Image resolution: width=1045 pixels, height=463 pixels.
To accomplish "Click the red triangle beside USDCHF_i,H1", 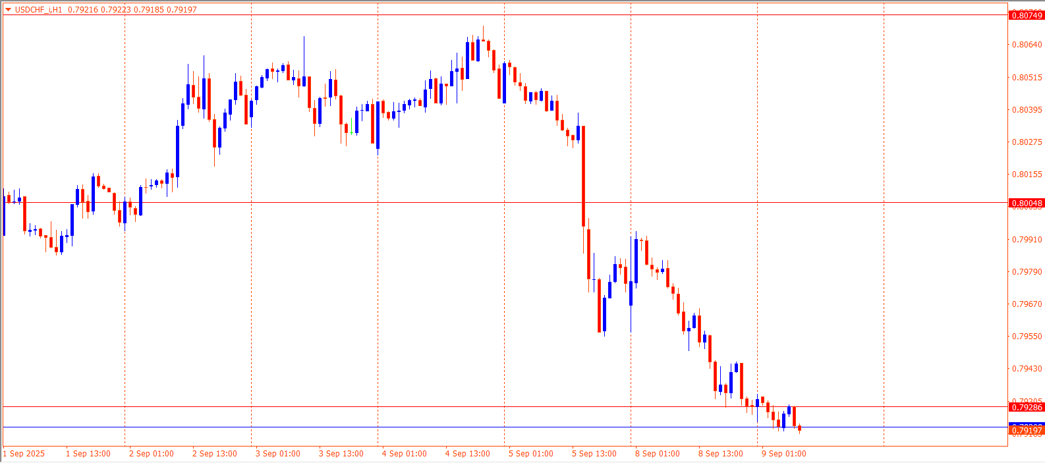I will click(8, 10).
